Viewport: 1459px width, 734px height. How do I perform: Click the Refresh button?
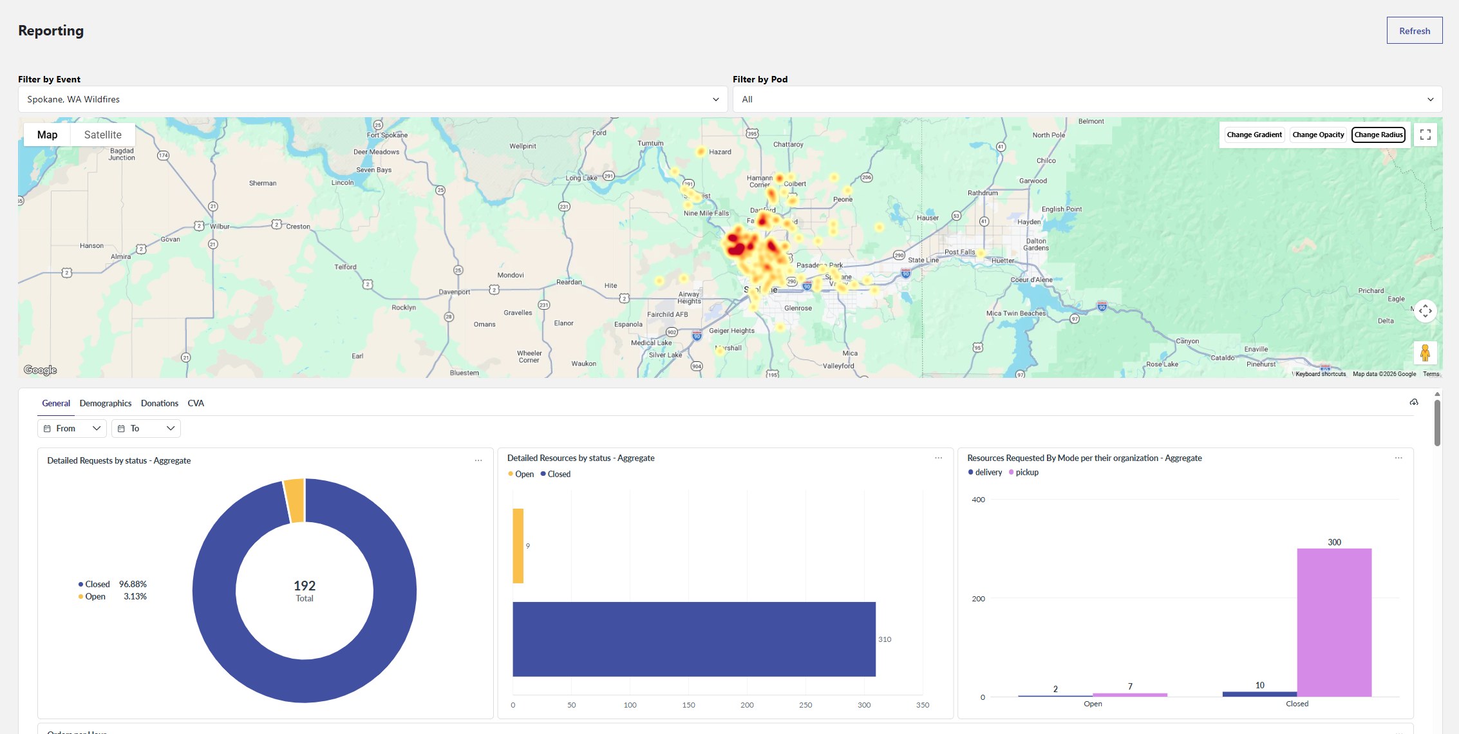pyautogui.click(x=1414, y=31)
